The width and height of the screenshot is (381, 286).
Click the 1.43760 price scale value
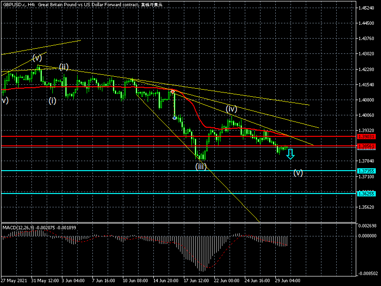click(x=366, y=39)
